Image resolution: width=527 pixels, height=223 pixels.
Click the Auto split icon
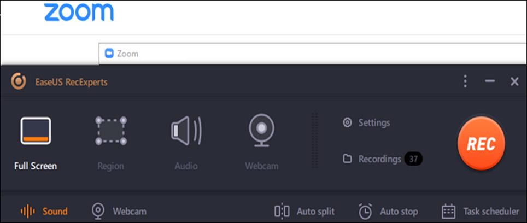[x=282, y=211]
